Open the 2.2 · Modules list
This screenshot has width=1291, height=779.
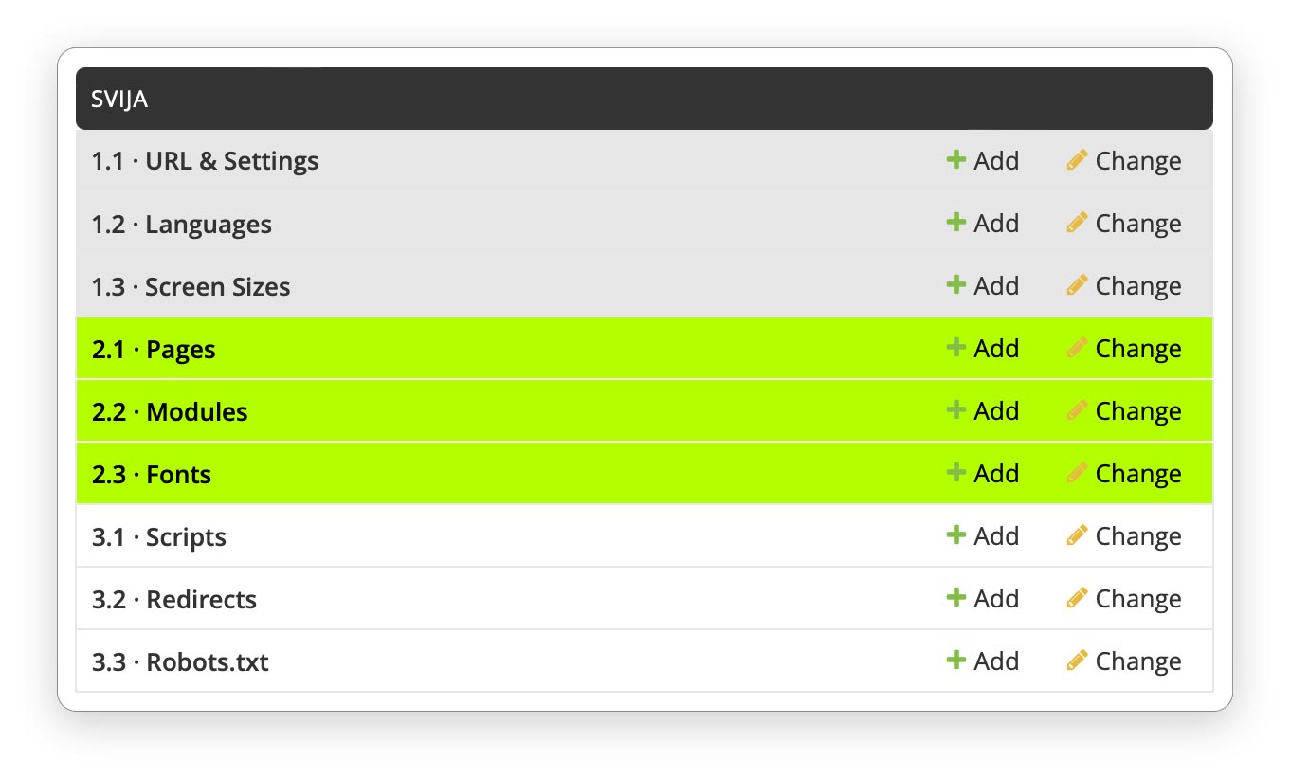170,412
